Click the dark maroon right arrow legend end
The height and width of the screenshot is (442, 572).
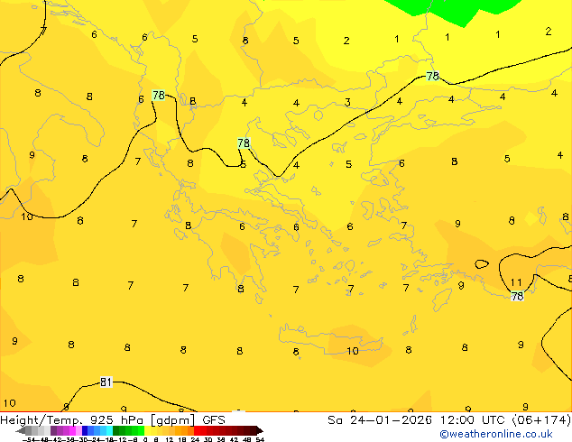(260, 430)
